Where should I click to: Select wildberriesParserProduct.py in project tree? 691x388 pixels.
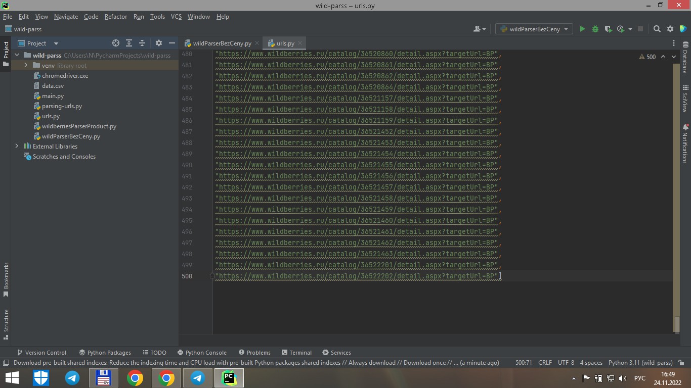click(79, 126)
